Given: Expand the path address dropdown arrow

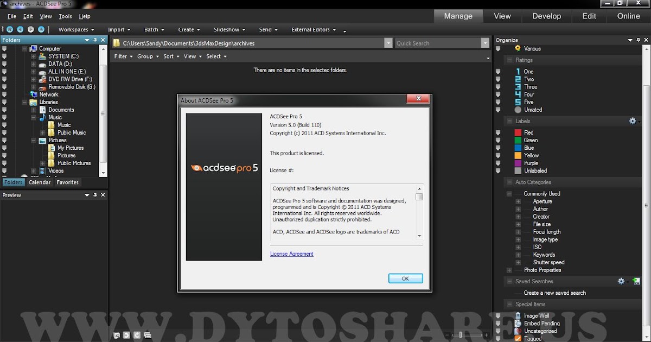Looking at the screenshot, I should pos(388,43).
